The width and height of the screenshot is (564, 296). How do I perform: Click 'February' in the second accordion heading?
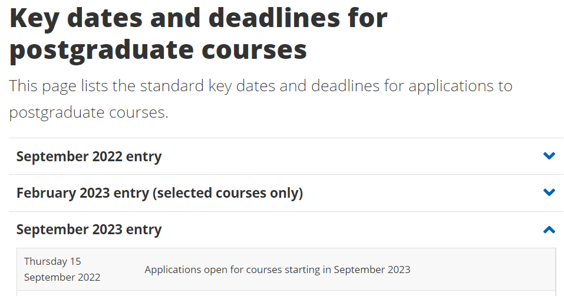point(46,193)
